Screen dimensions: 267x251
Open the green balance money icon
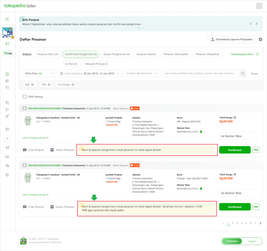coord(7,44)
